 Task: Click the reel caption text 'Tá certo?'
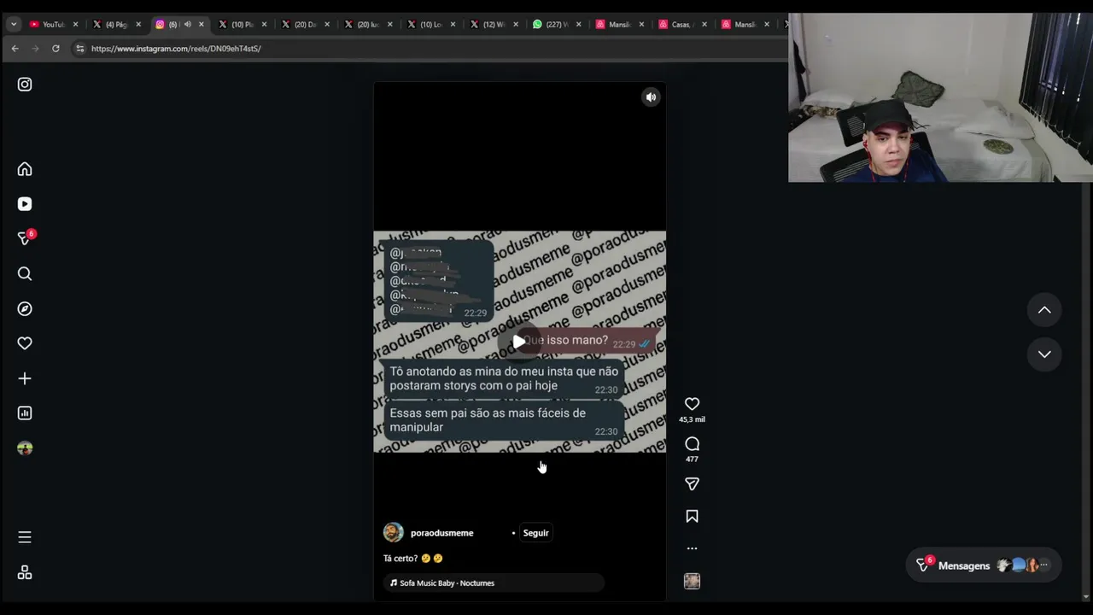400,559
